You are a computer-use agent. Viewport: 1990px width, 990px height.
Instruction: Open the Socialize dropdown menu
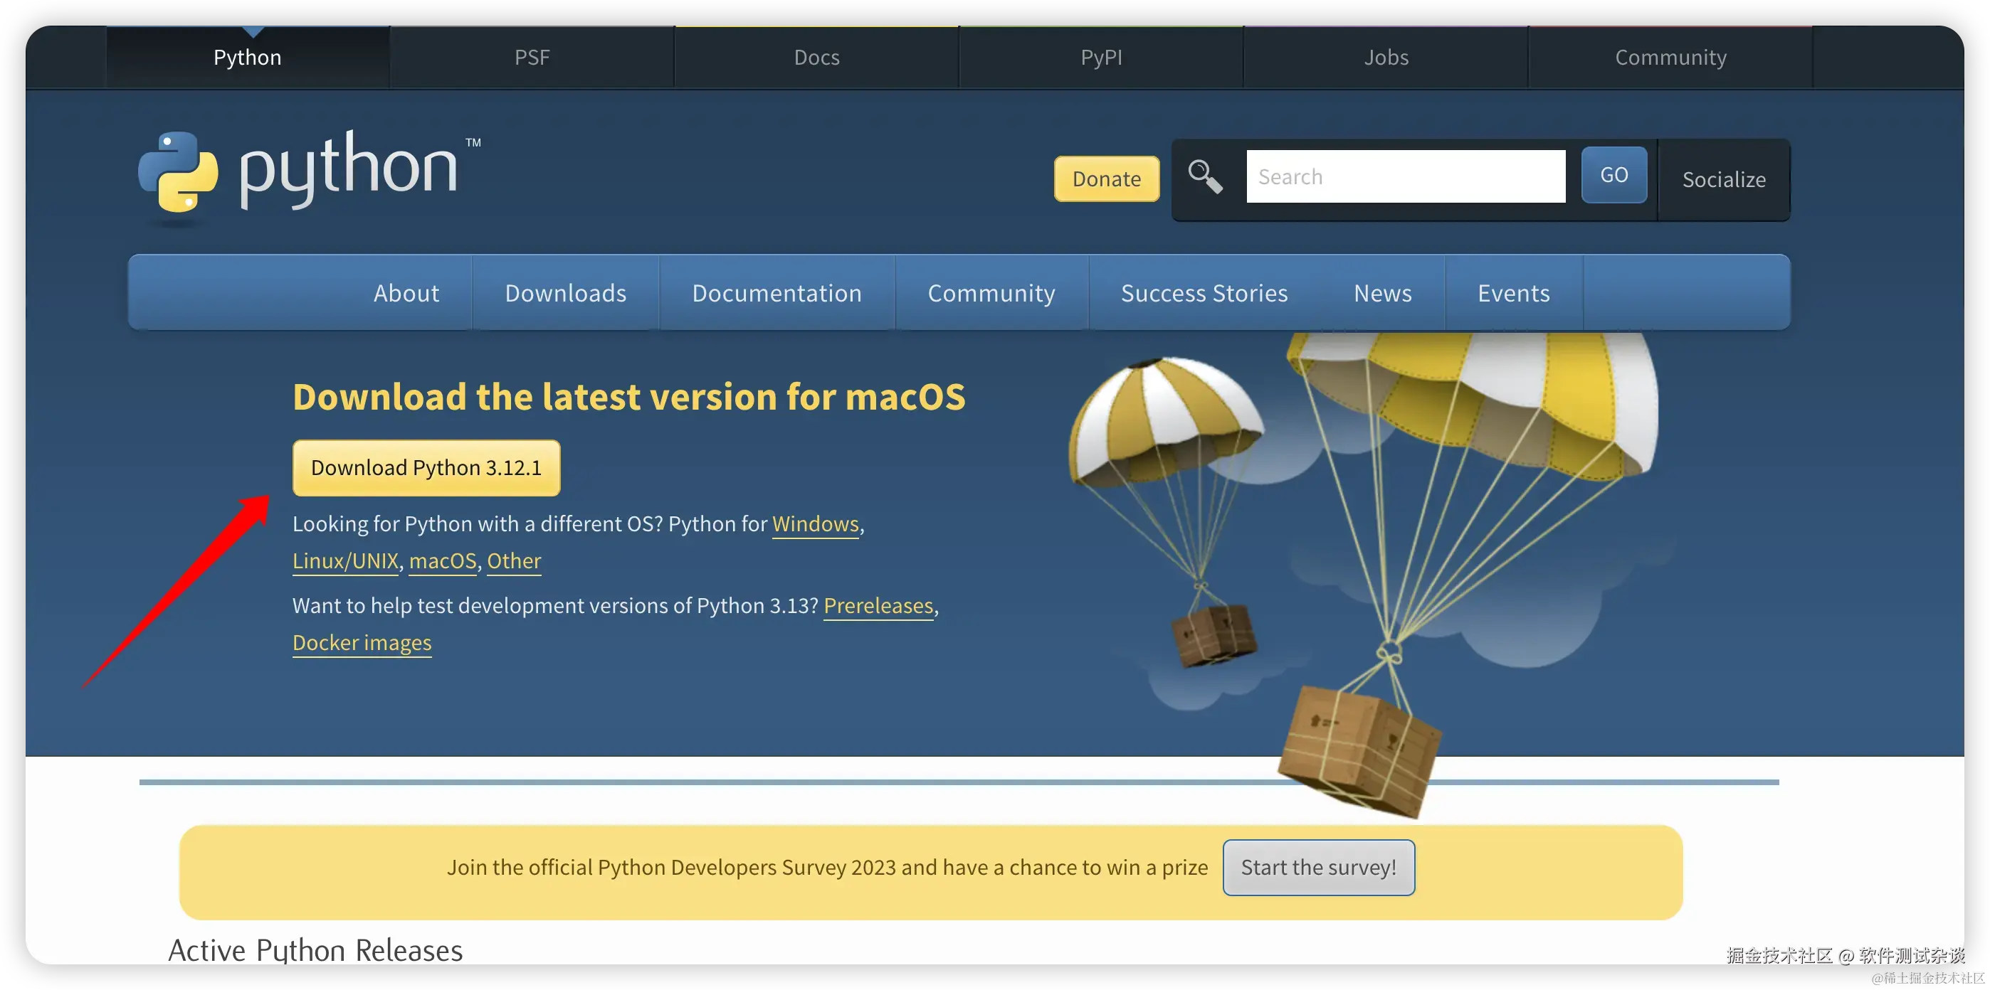point(1724,179)
